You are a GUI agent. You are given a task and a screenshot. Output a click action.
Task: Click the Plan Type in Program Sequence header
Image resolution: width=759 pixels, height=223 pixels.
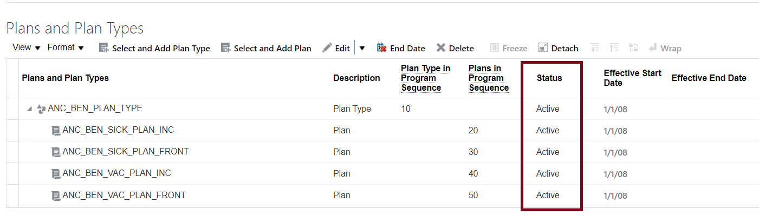click(x=425, y=78)
